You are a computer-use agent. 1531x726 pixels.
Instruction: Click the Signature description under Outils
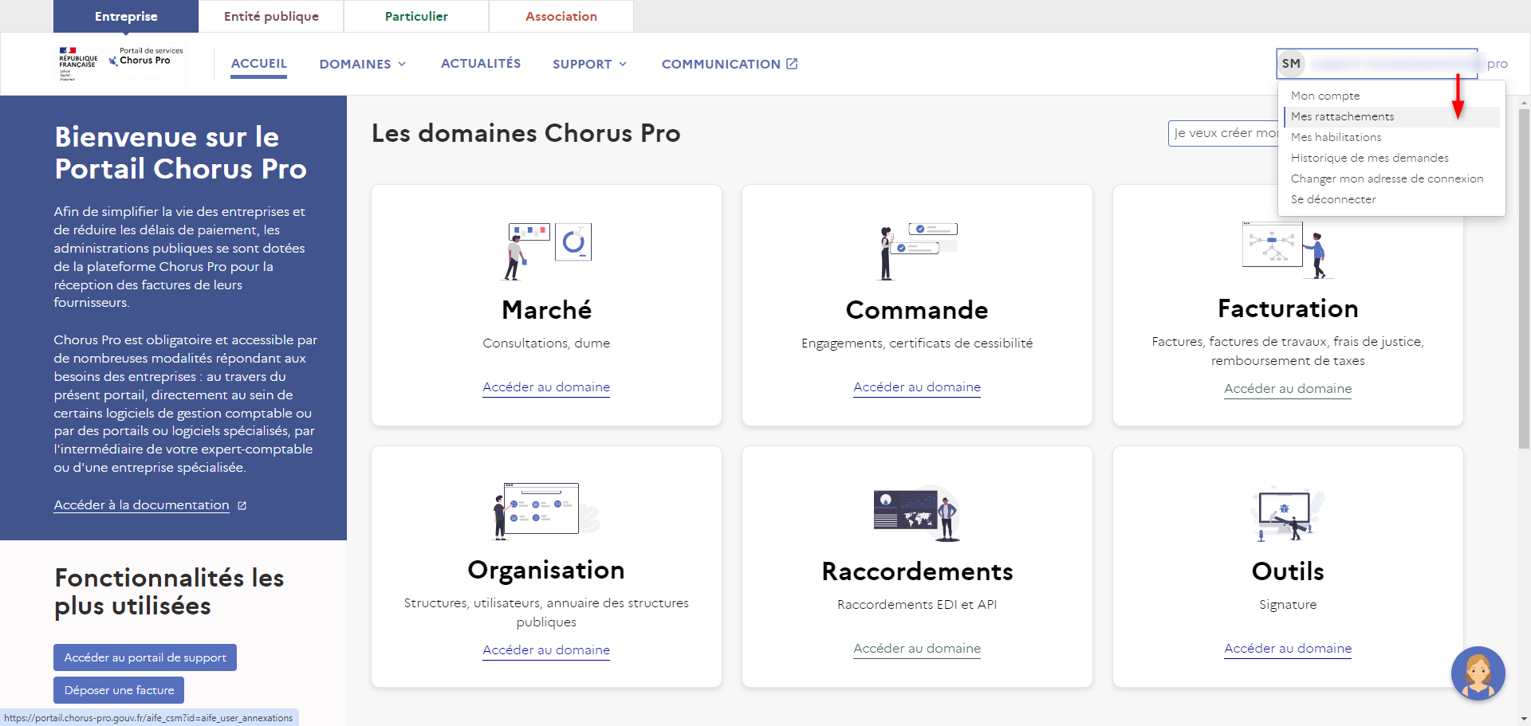1288,605
